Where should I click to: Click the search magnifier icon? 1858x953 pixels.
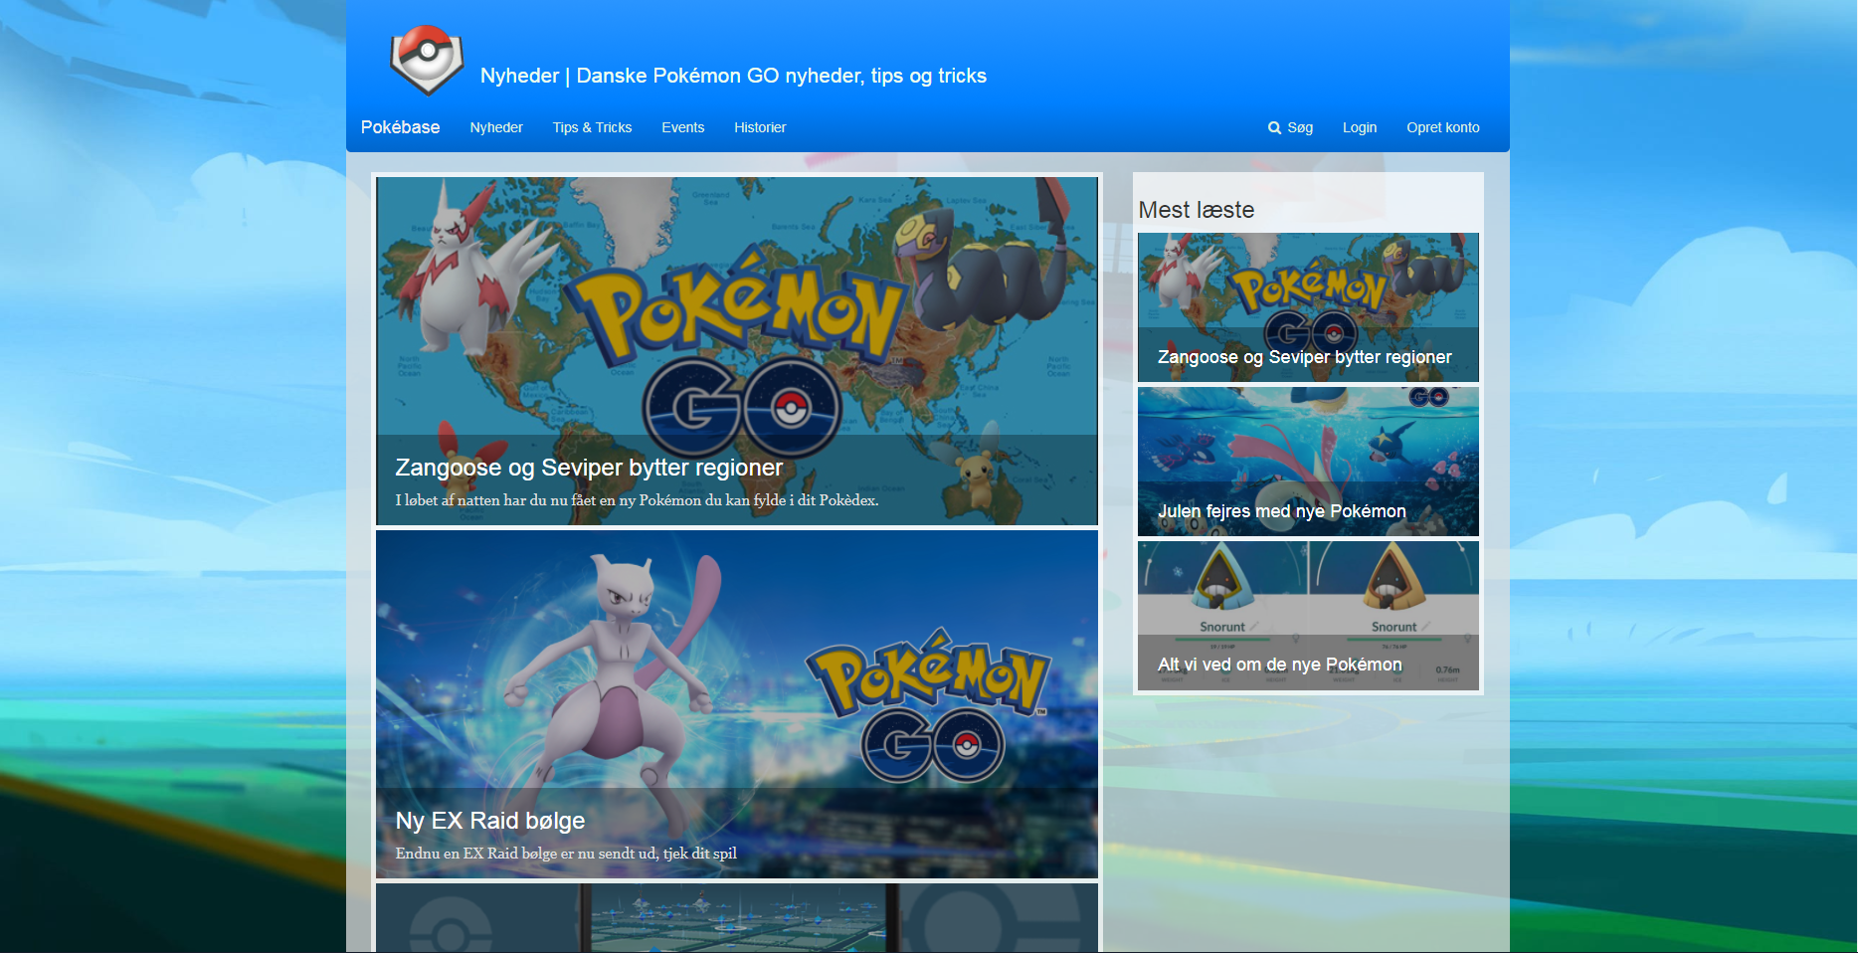pos(1274,127)
